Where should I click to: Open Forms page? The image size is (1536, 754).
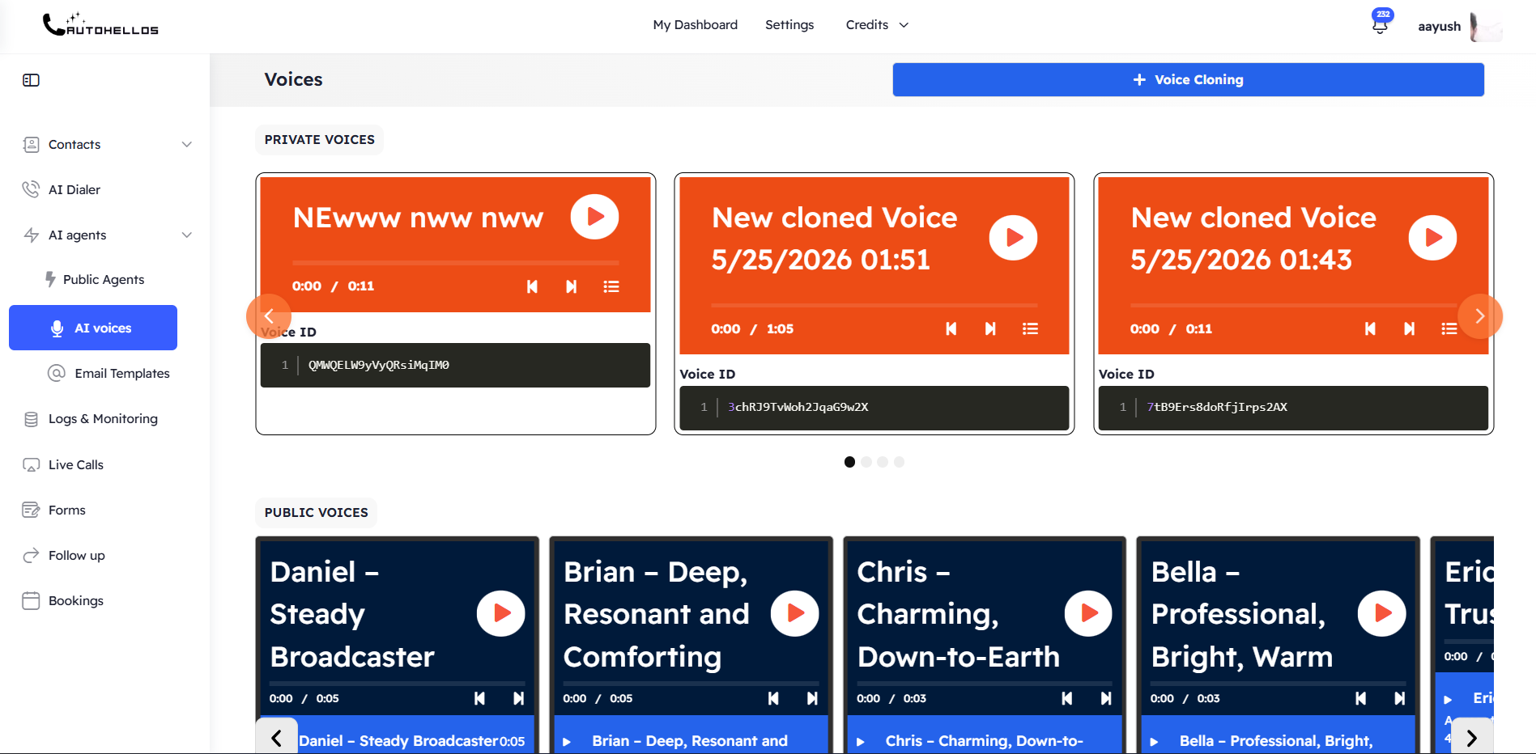[x=66, y=510]
